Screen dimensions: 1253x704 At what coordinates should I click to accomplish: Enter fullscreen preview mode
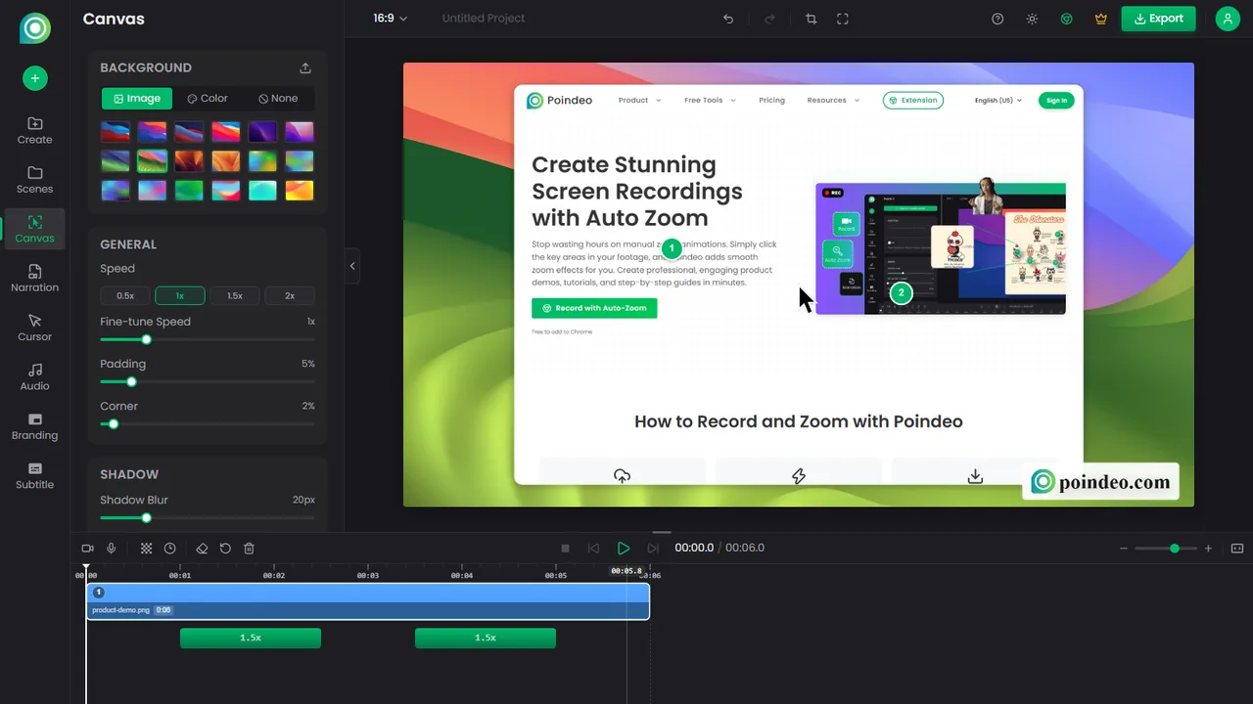(842, 19)
